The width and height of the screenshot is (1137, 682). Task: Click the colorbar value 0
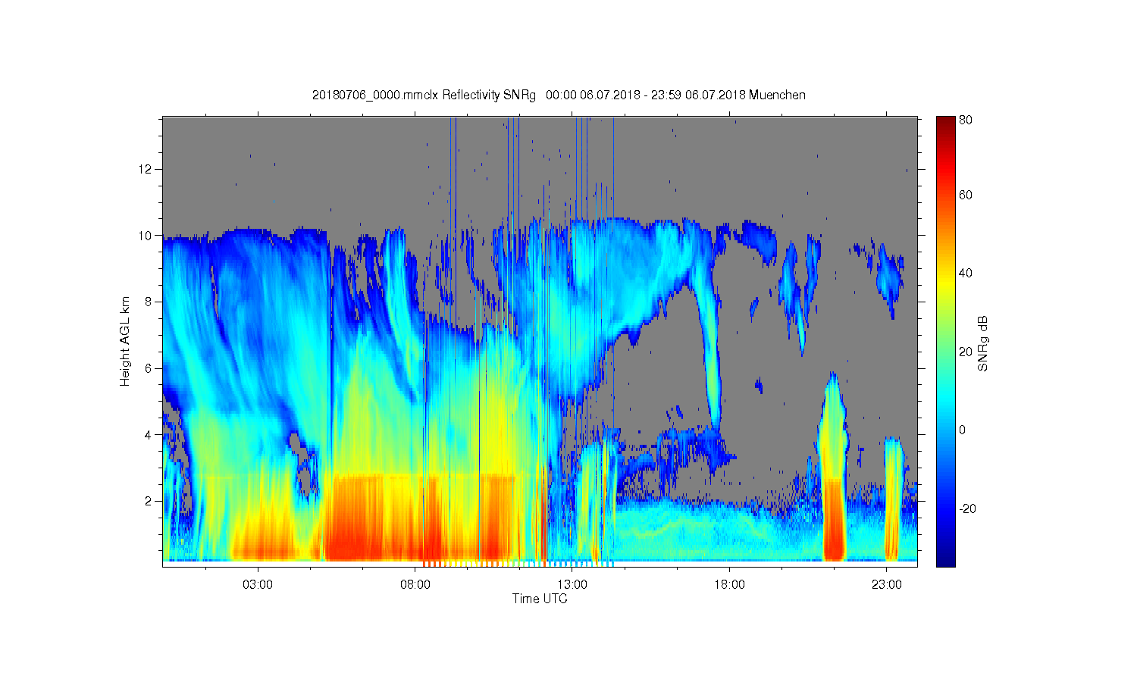tap(963, 430)
